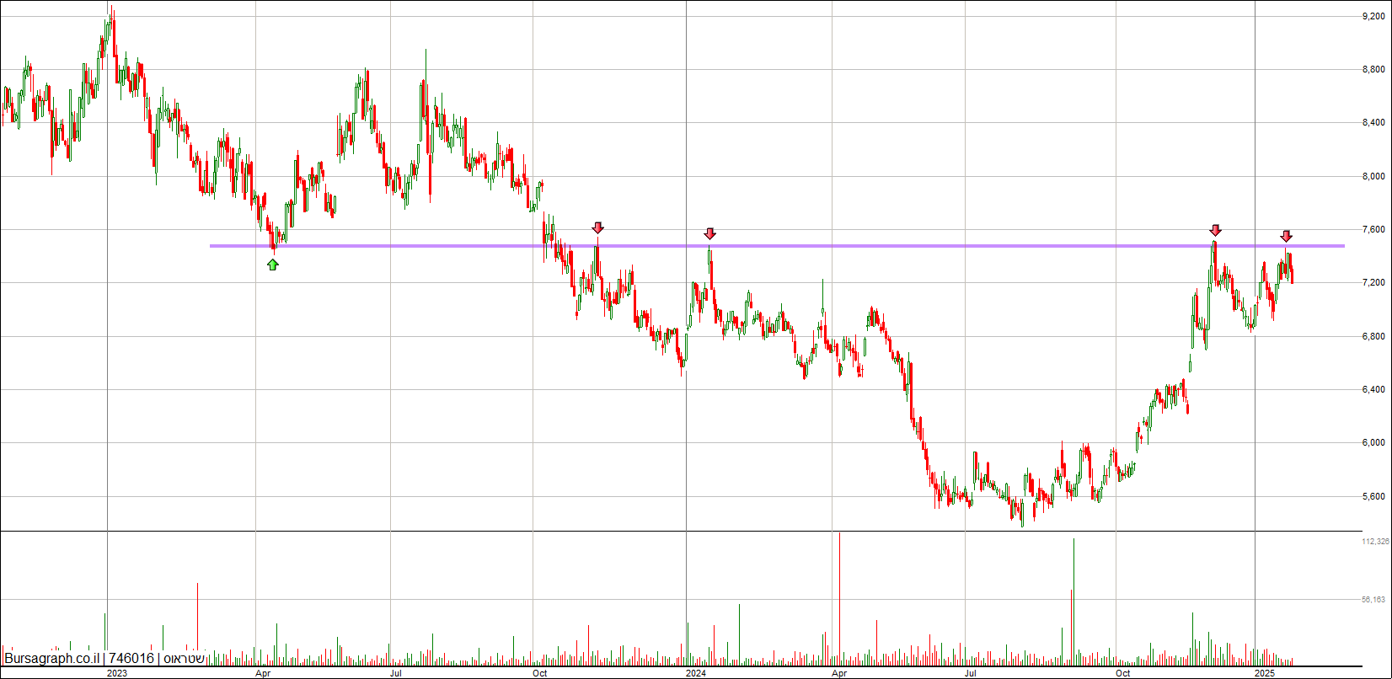Viewport: 1392px width, 679px height.
Task: Click the green up arrow marker near April 2023
Action: [x=273, y=265]
